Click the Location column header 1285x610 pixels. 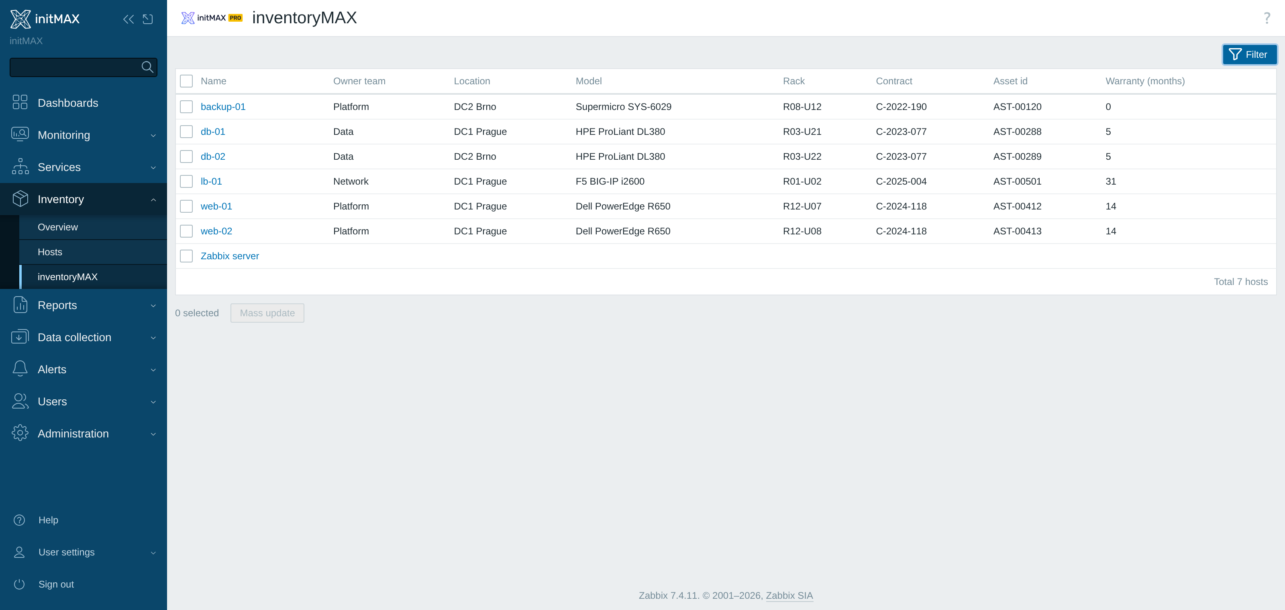click(472, 81)
